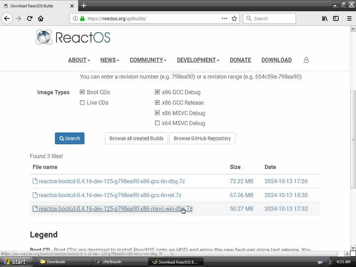This screenshot has height=267, width=356.
Task: Expand the NEWS dropdown menu
Action: point(110,60)
